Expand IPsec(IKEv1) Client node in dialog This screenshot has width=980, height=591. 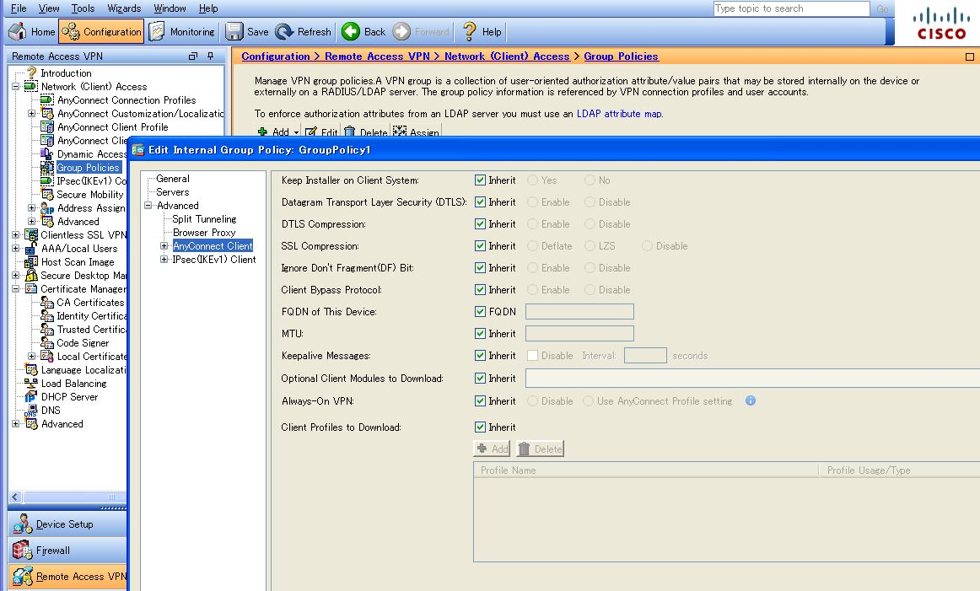[x=164, y=260]
